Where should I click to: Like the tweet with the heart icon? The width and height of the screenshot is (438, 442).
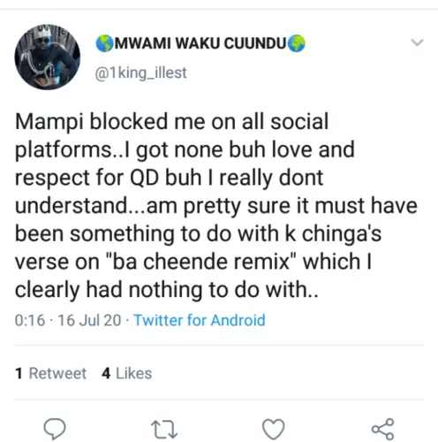(x=274, y=429)
